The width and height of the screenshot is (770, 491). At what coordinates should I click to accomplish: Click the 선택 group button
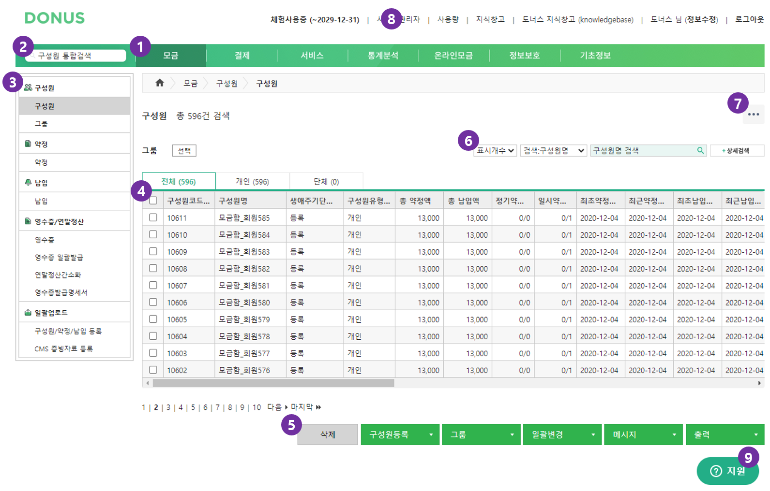tap(184, 151)
